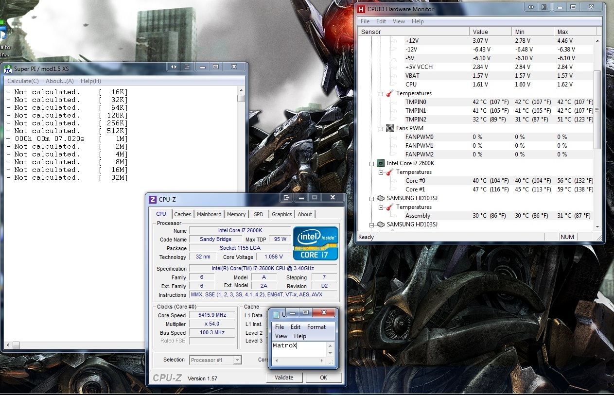Click the Intel Core i7 logo badge

tap(315, 243)
